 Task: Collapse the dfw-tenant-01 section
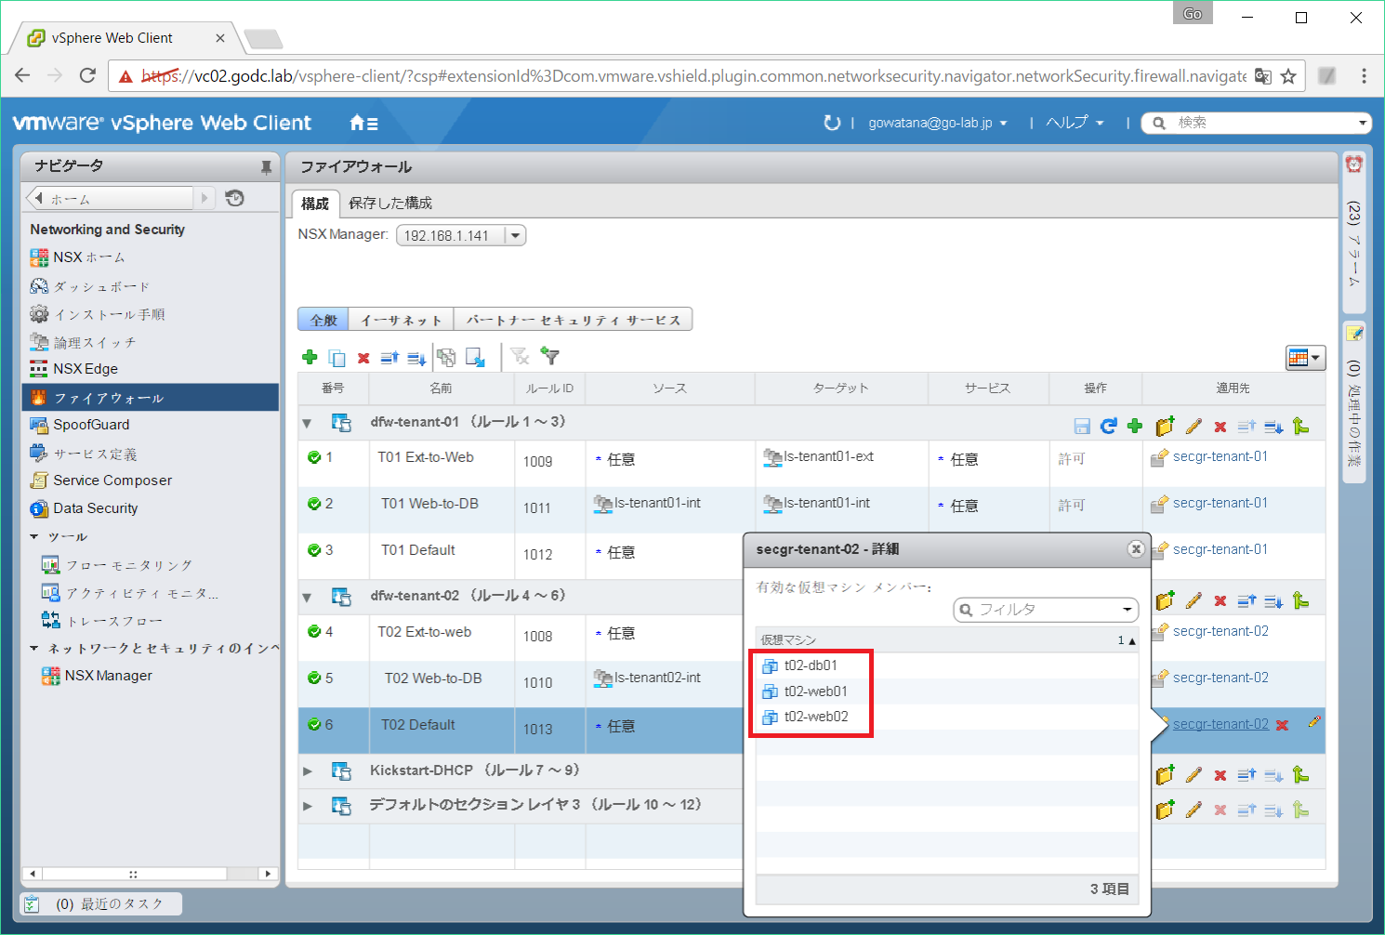point(307,424)
